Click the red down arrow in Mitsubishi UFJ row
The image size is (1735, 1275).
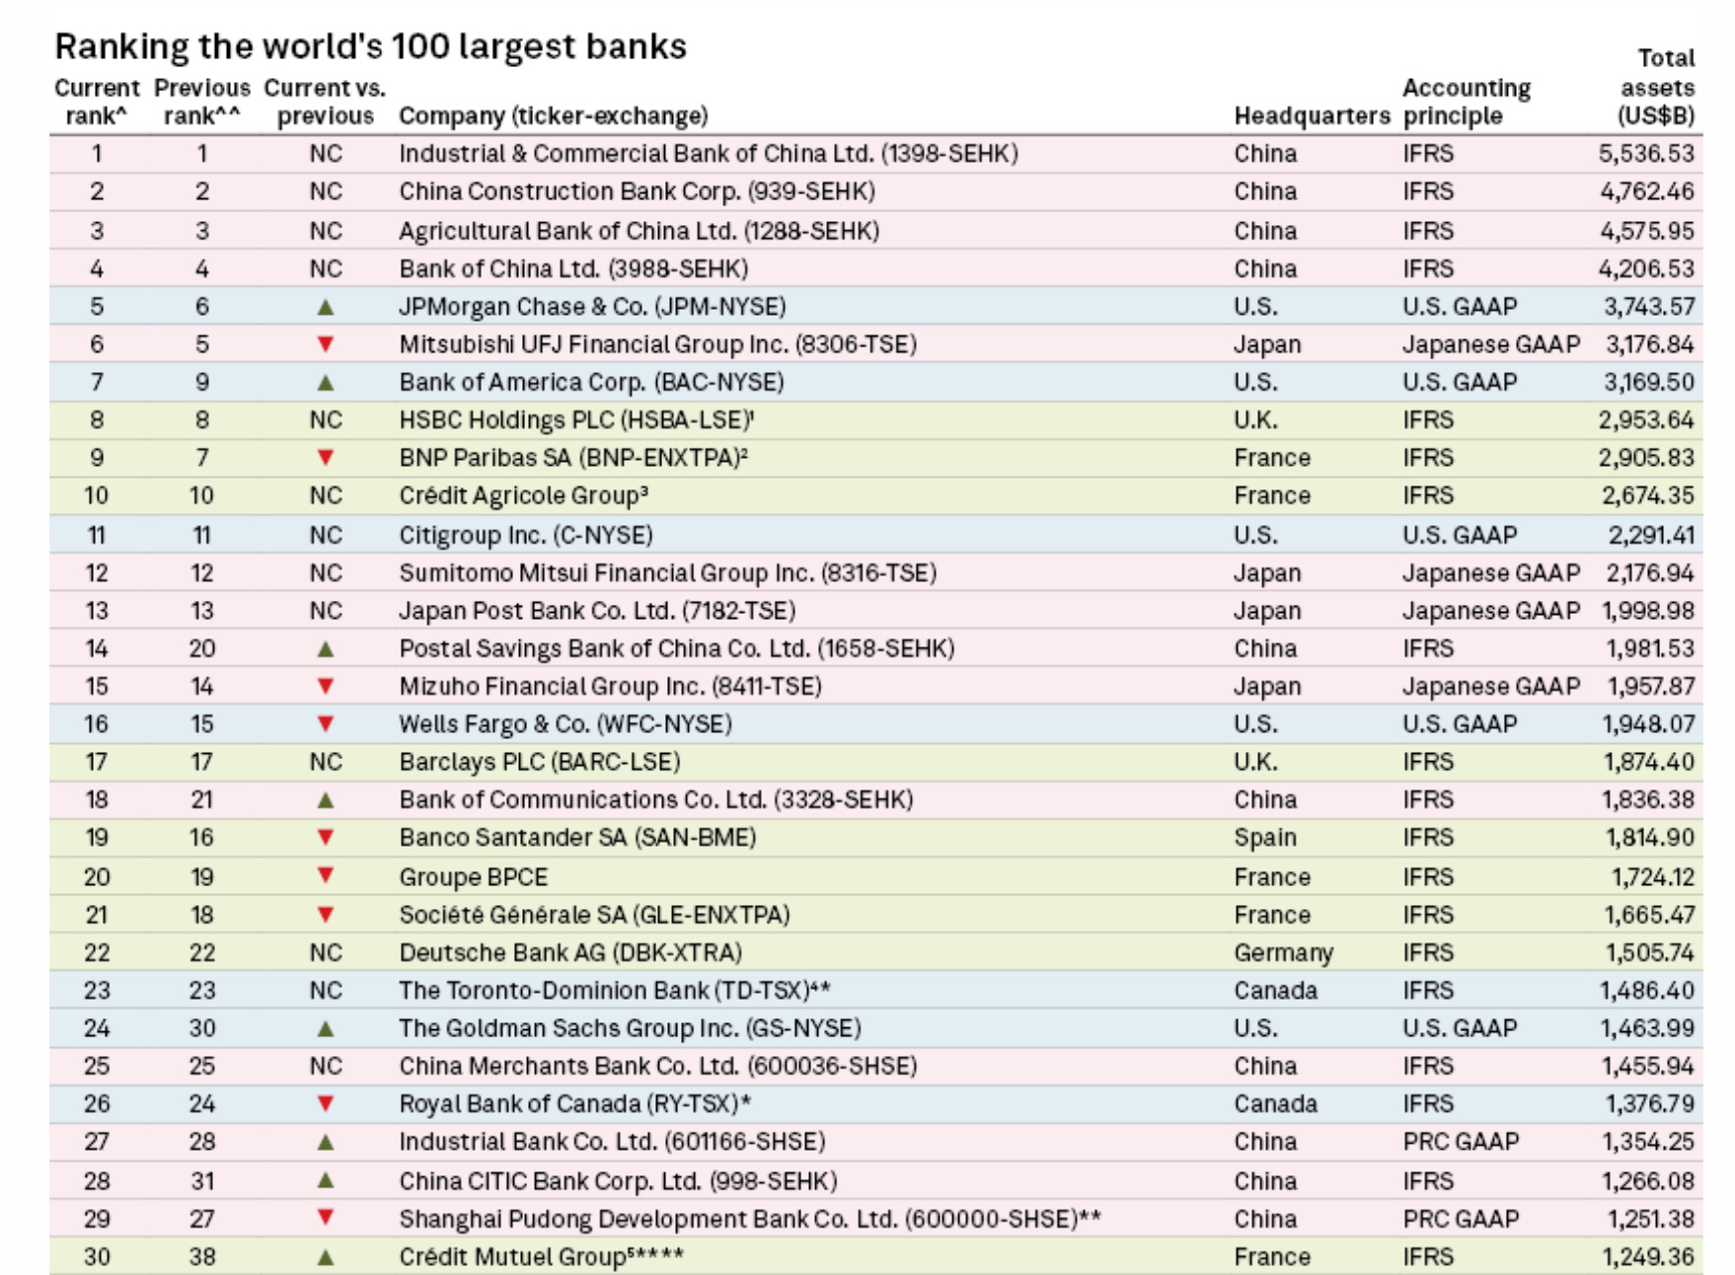pos(326,344)
